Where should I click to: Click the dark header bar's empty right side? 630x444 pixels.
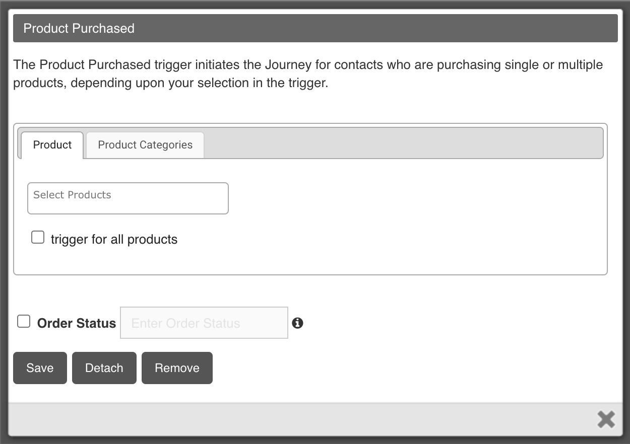coord(403,28)
